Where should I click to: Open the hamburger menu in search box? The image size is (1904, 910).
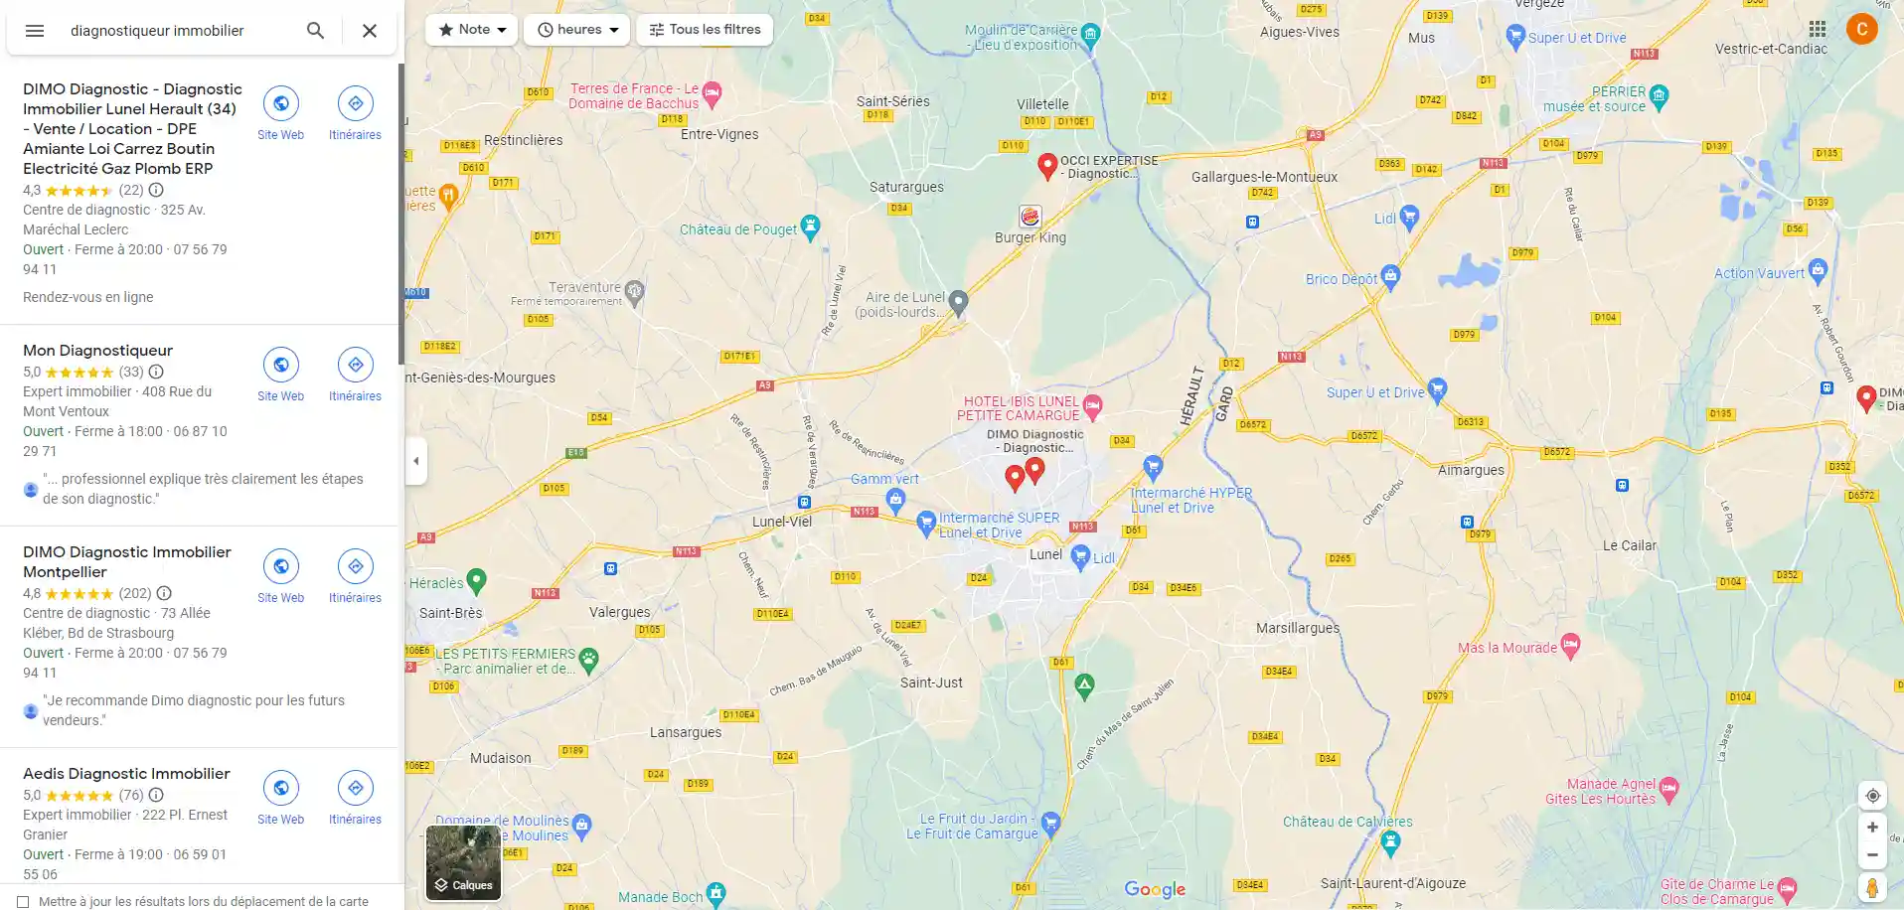35,31
